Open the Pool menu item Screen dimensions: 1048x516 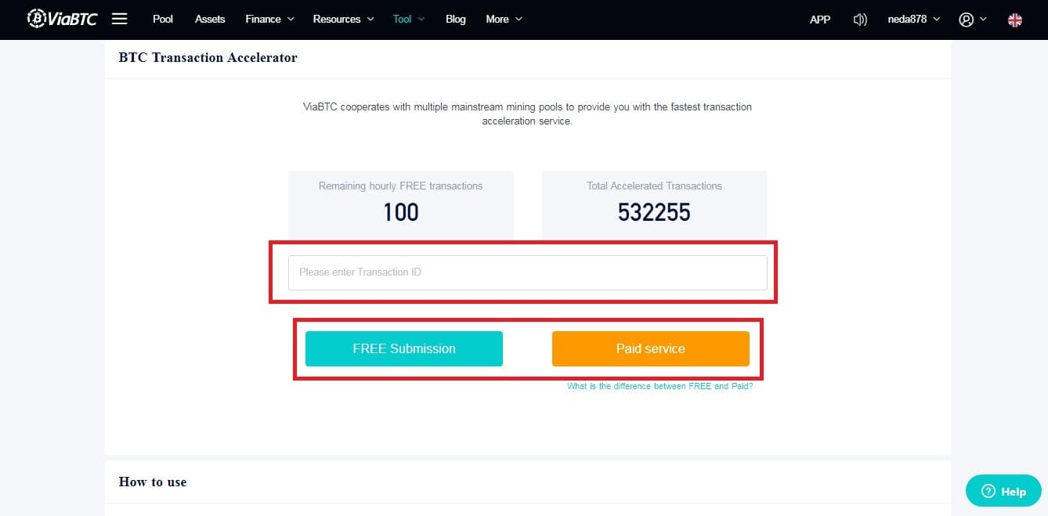click(163, 19)
